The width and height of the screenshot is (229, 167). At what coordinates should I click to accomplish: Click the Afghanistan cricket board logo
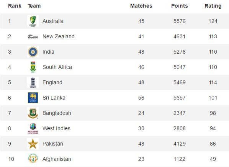[33, 158]
